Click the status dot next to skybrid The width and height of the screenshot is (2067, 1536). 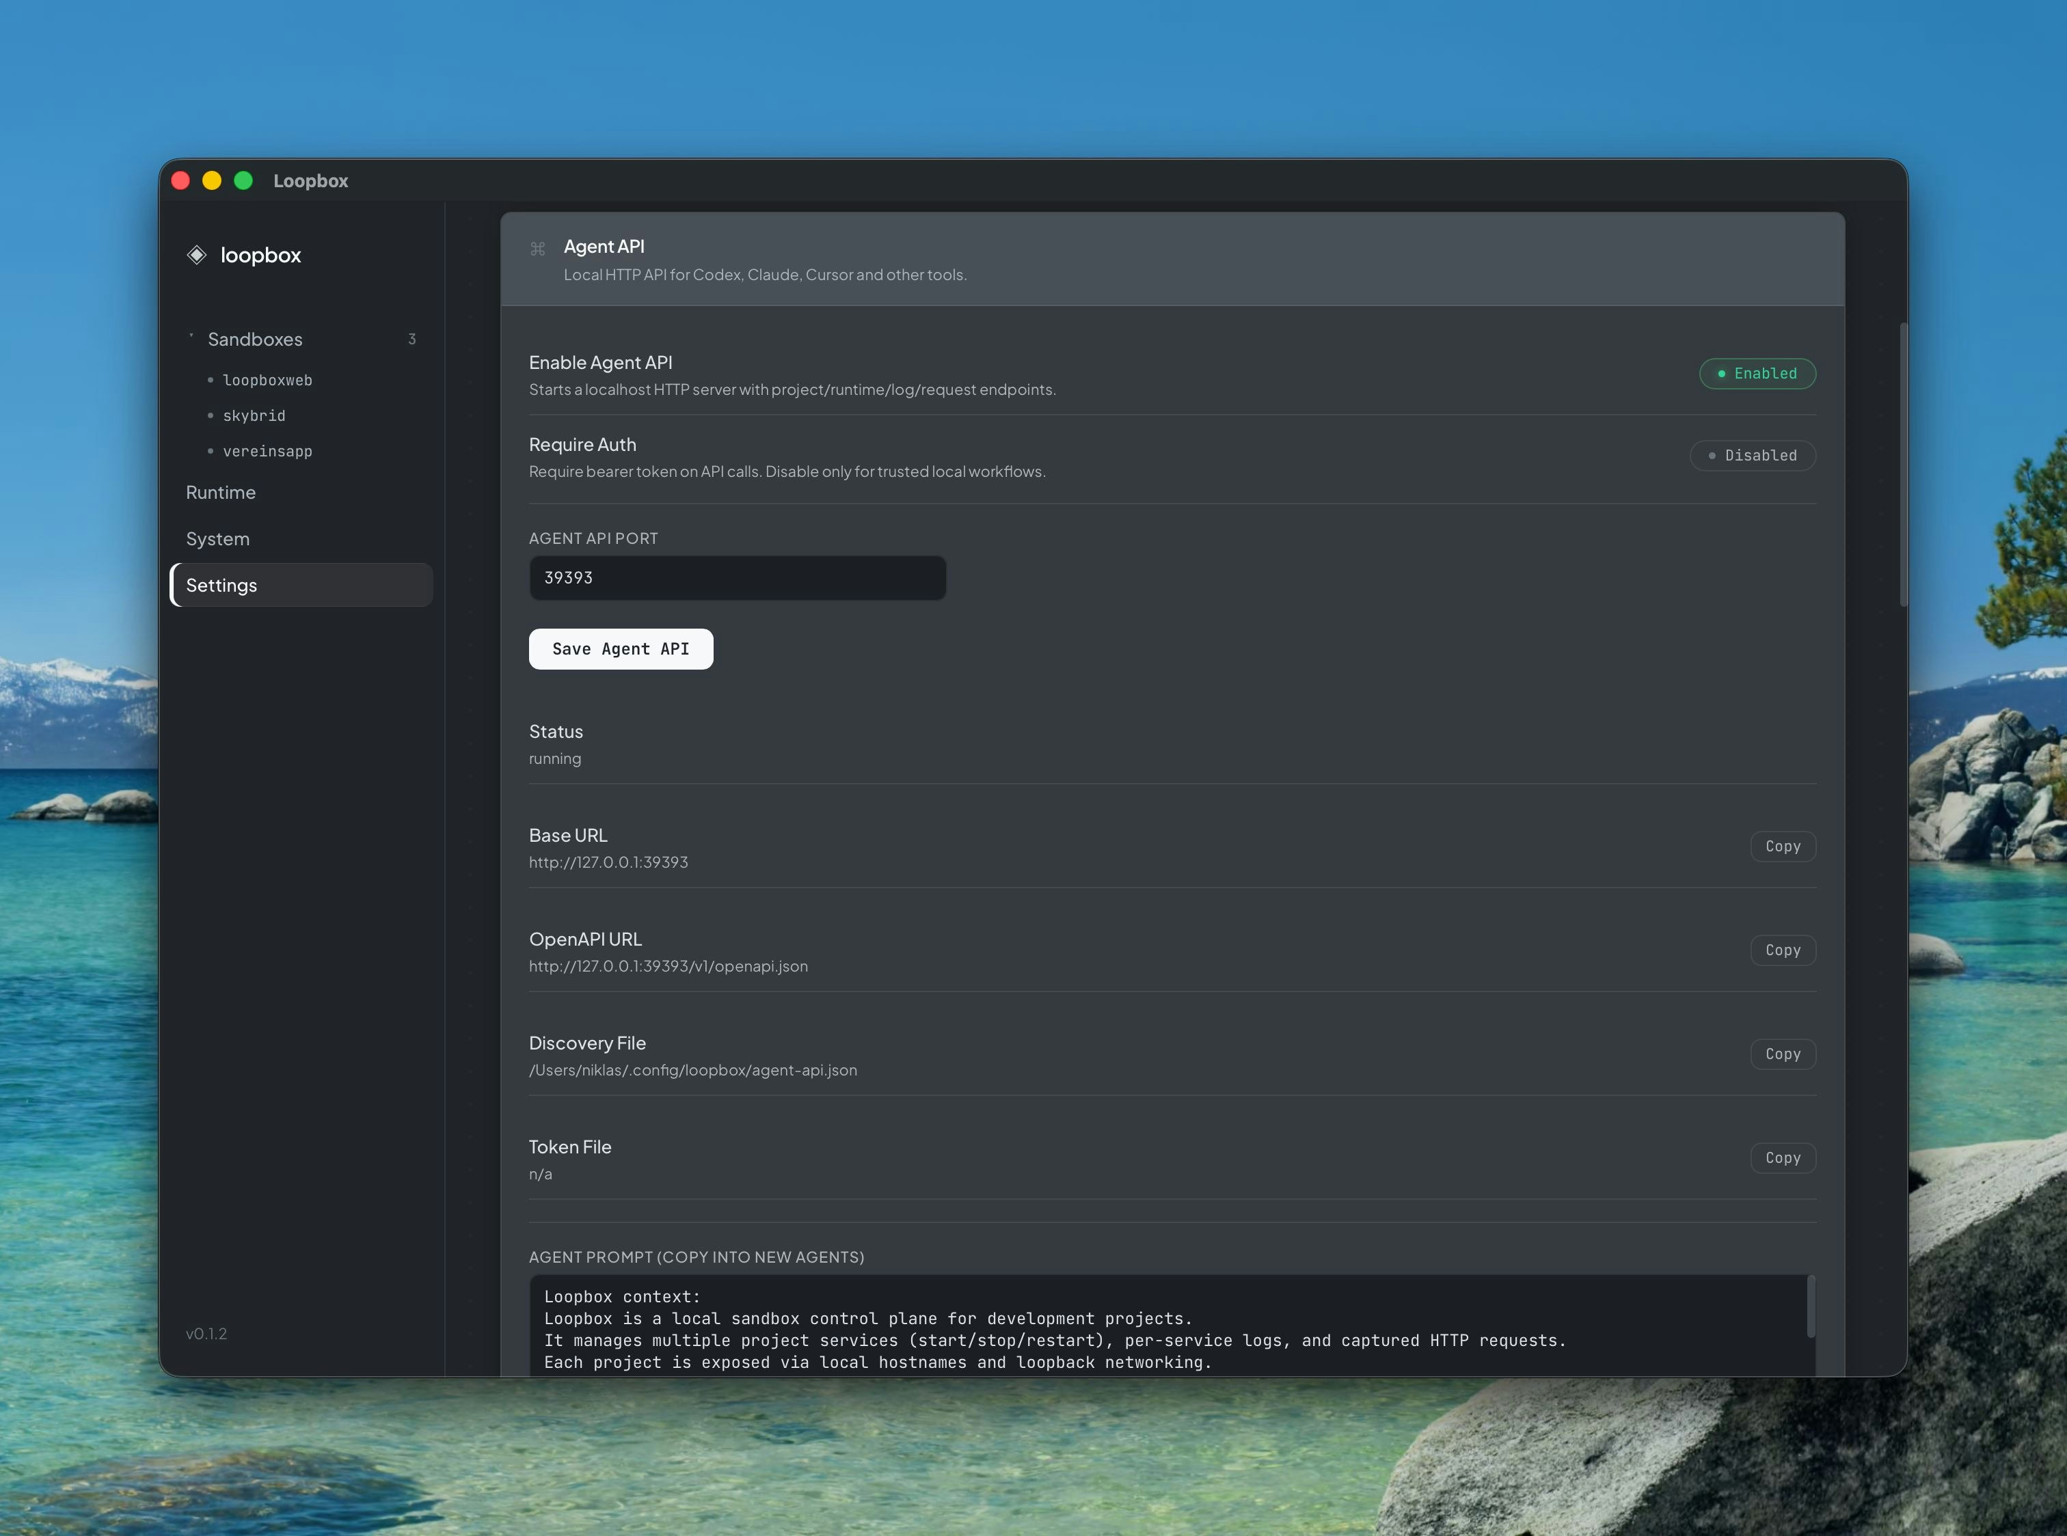pos(211,415)
